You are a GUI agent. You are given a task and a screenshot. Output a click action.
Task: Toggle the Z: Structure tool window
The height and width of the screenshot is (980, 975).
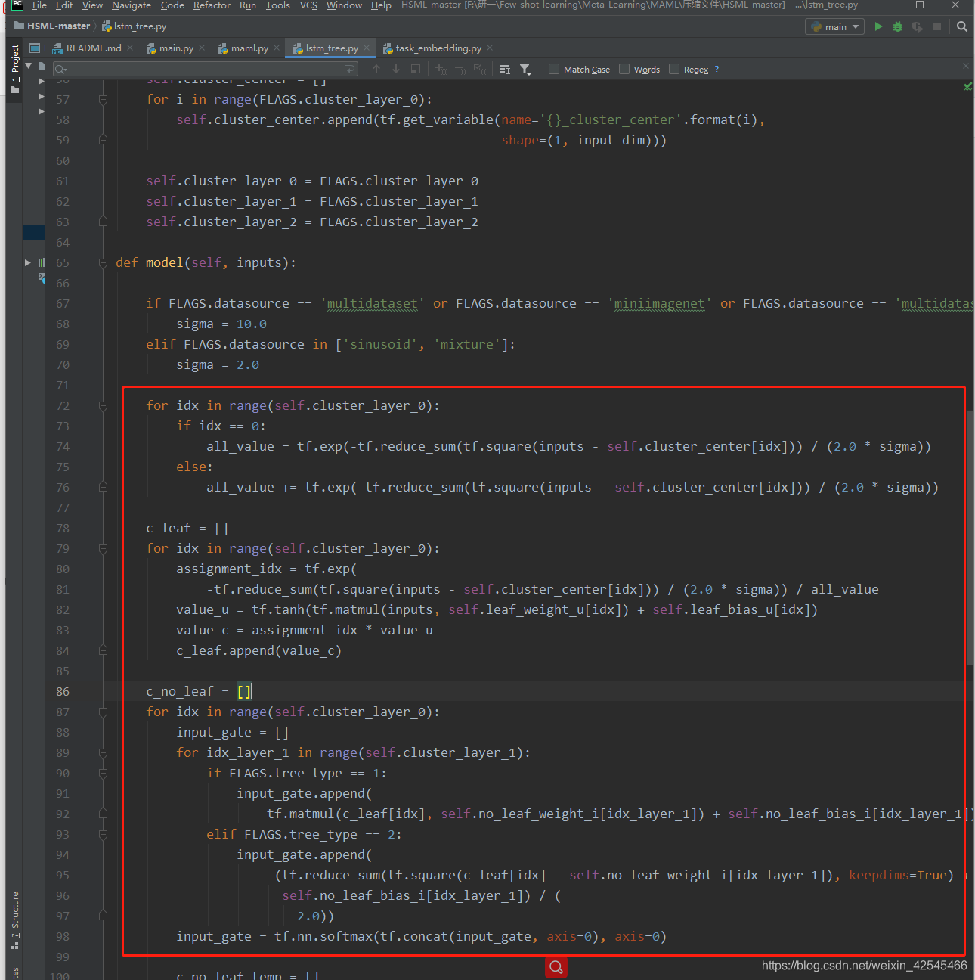coord(15,920)
